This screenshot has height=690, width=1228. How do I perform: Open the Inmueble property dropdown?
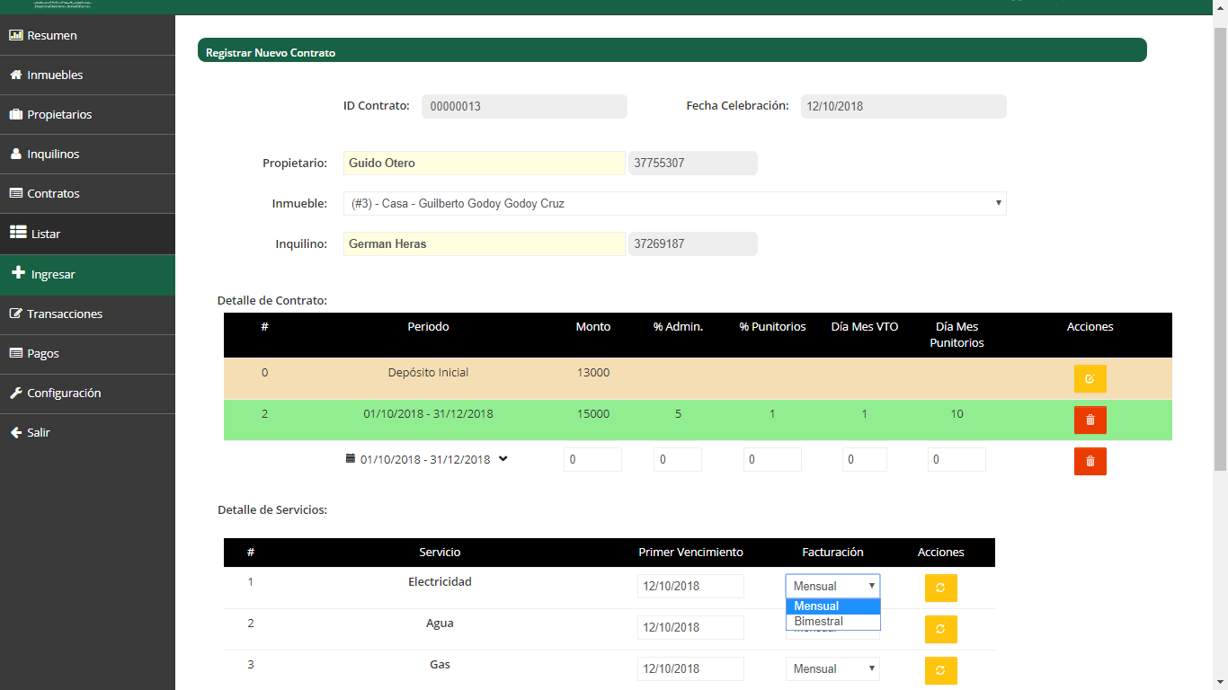click(x=674, y=204)
